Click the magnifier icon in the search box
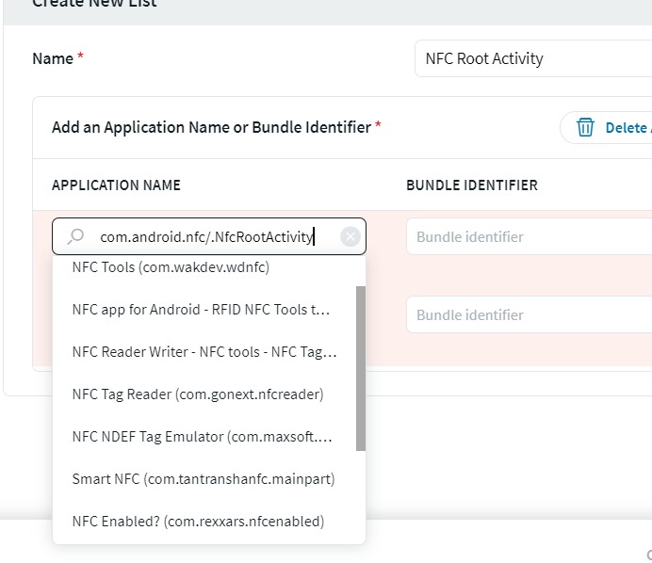This screenshot has height=563, width=652. 77,237
